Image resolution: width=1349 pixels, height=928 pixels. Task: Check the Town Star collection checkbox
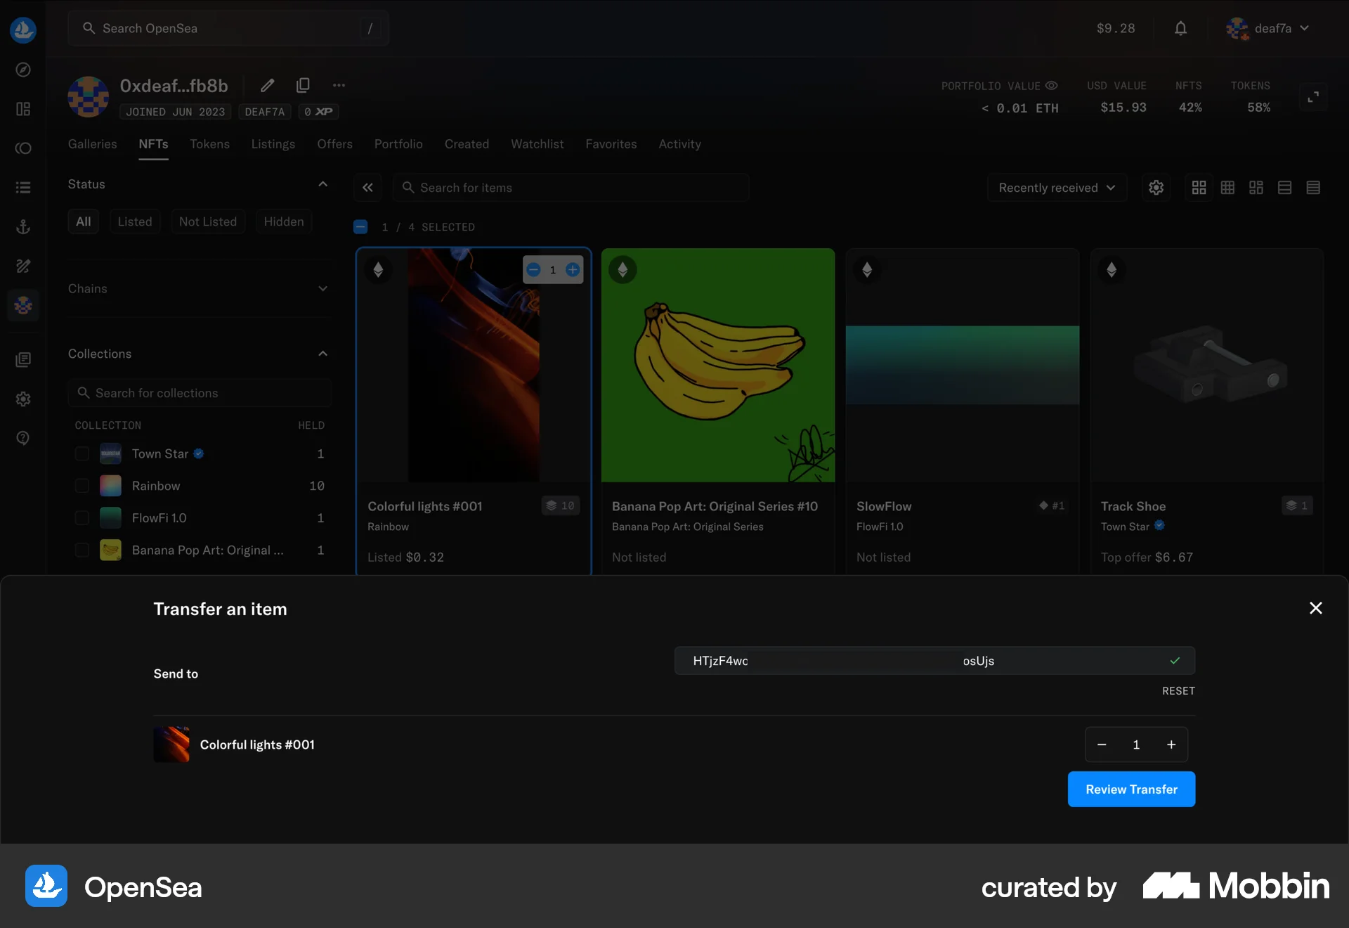coord(82,453)
